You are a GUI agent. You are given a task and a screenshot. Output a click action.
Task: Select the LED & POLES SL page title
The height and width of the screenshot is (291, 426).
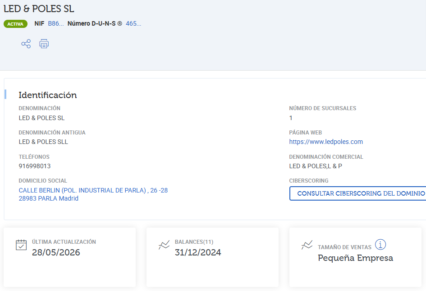tap(39, 9)
